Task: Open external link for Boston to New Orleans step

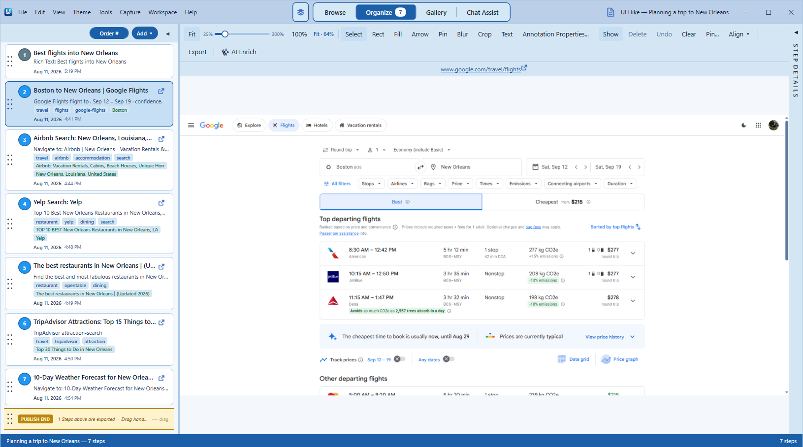Action: coord(161,91)
